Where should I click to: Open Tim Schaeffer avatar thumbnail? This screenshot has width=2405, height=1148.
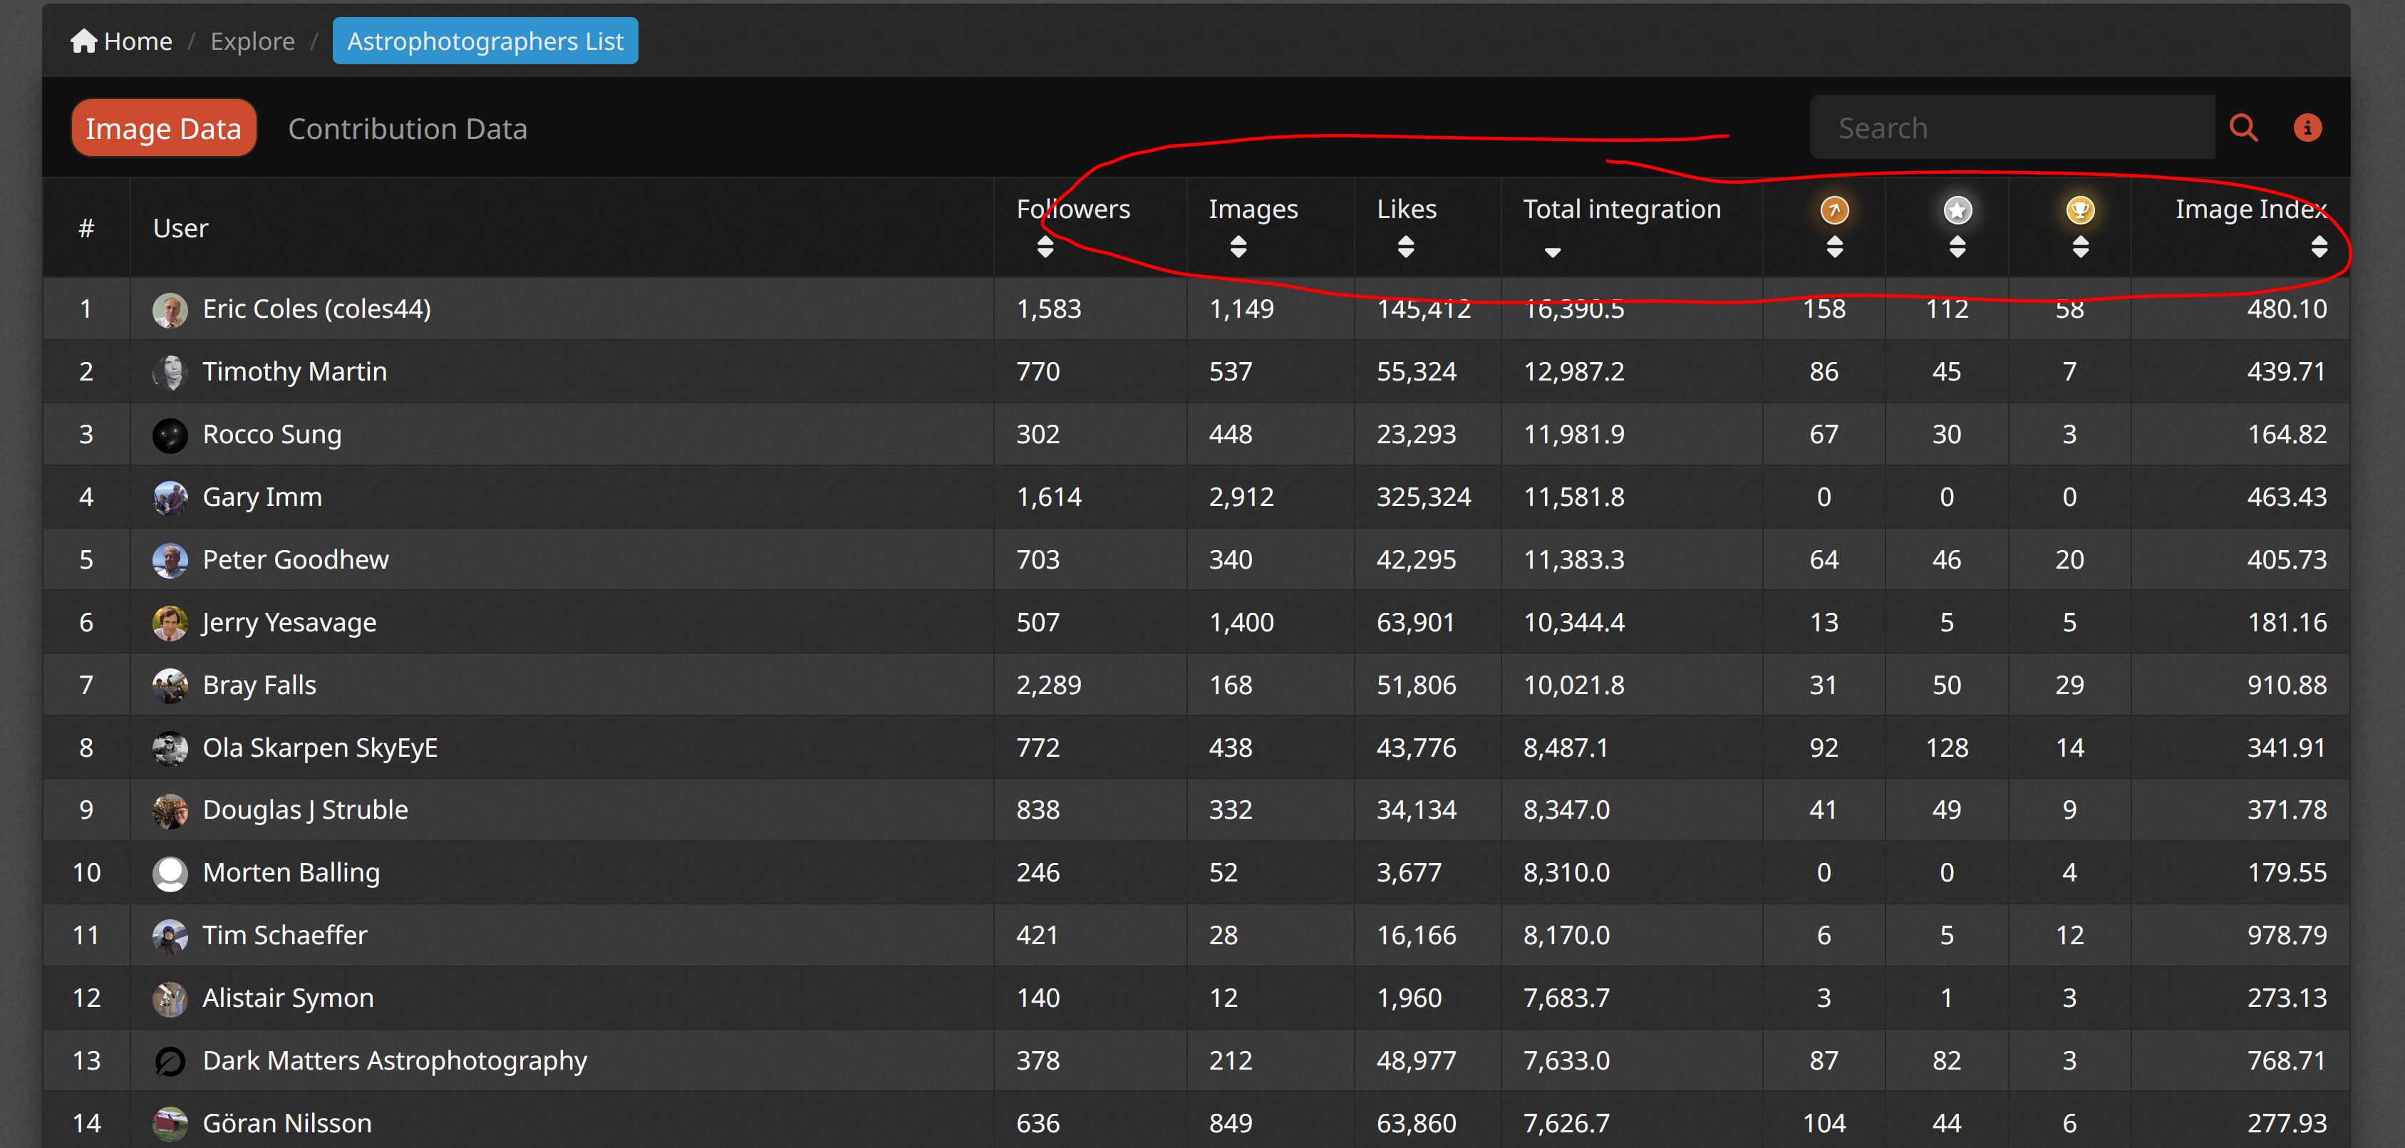point(170,936)
